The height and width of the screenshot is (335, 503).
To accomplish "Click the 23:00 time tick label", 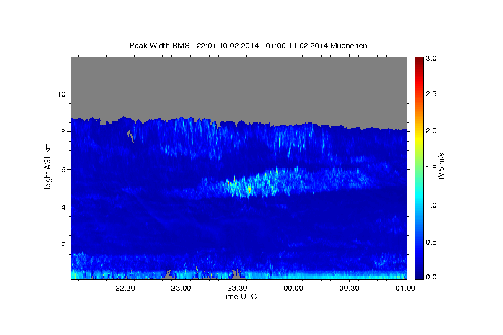I will (181, 288).
